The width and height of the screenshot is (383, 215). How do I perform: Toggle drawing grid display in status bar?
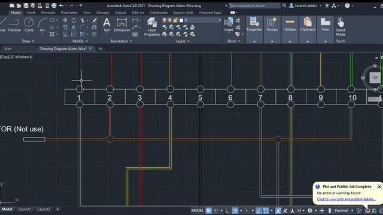click(x=208, y=210)
